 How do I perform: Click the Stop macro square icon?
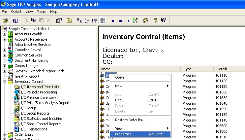(120, 21)
